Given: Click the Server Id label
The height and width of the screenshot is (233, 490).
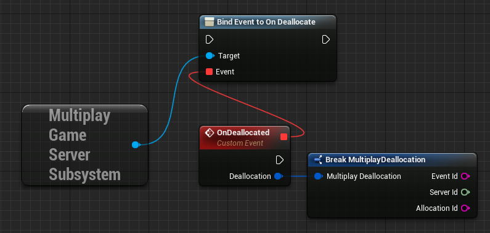Looking at the screenshot, I should point(444,192).
